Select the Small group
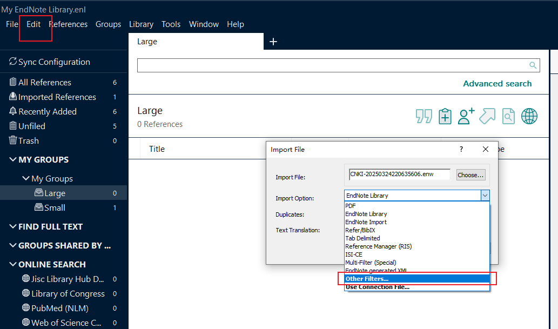 tap(63, 207)
